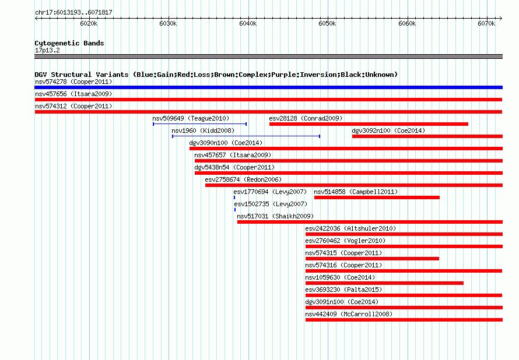Open dgv3092n100 (Coe2014) label
The image size is (519, 360).
pyautogui.click(x=388, y=130)
